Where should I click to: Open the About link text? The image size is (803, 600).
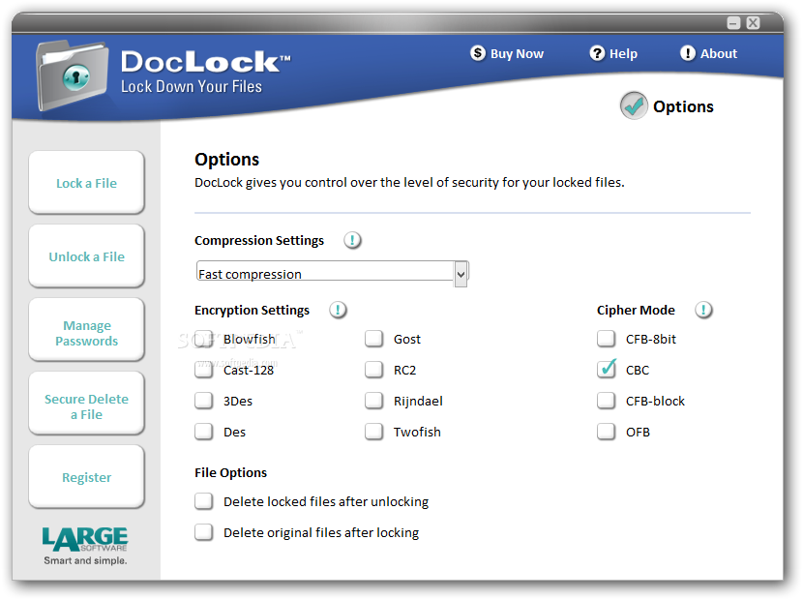[x=719, y=54]
